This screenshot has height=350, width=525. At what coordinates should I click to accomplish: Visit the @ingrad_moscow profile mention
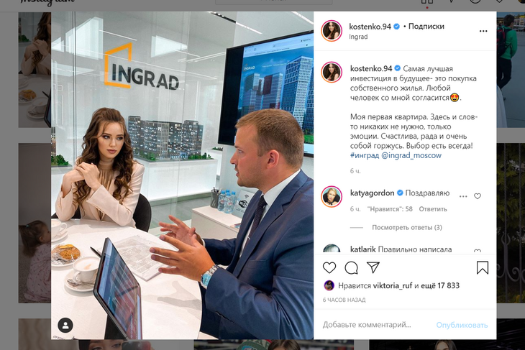[x=411, y=155]
